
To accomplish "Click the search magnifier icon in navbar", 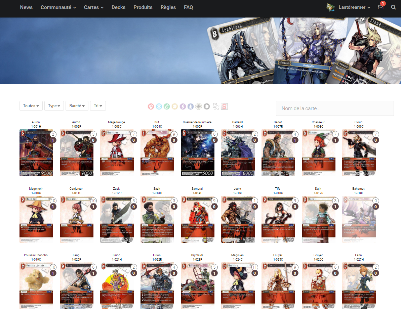I will point(393,7).
